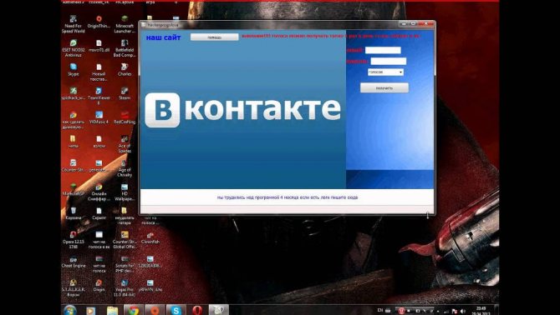
Task: Launch Skype from the desktop
Action: [74, 69]
